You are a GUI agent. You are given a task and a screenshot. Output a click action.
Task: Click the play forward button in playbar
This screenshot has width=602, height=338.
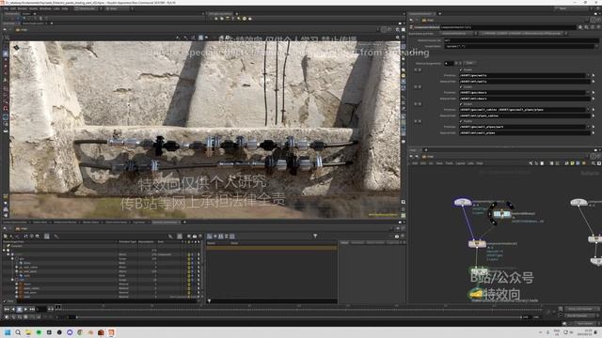coord(25,309)
